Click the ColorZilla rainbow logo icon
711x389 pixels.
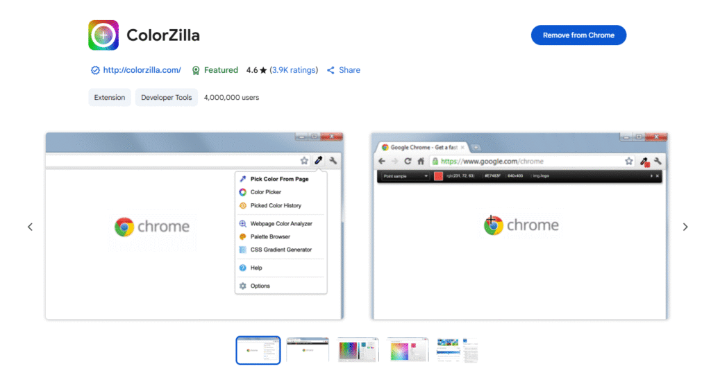click(x=103, y=35)
